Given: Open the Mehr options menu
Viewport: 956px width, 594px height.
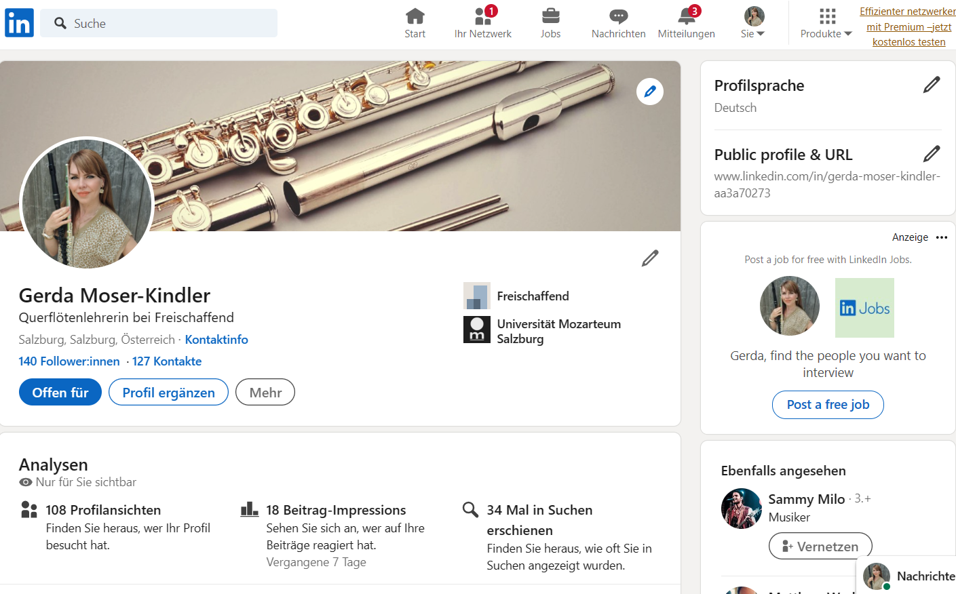Looking at the screenshot, I should [265, 393].
